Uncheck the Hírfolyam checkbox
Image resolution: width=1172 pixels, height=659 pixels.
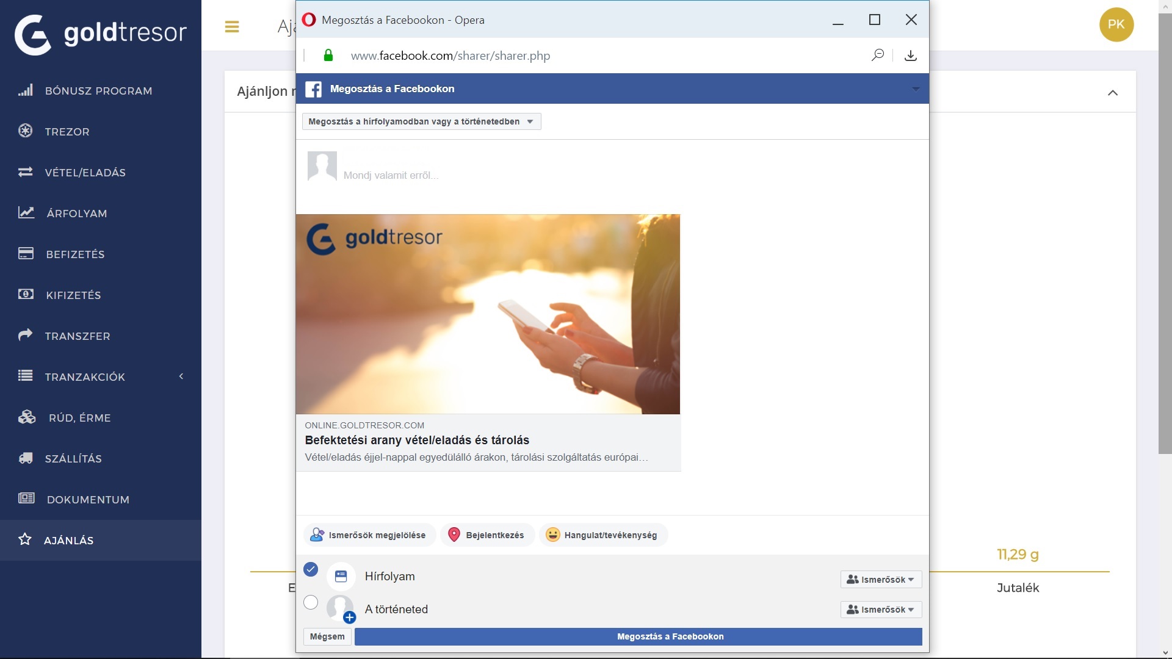[x=311, y=569]
